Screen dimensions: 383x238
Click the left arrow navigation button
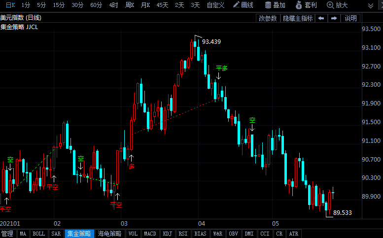click(321, 18)
